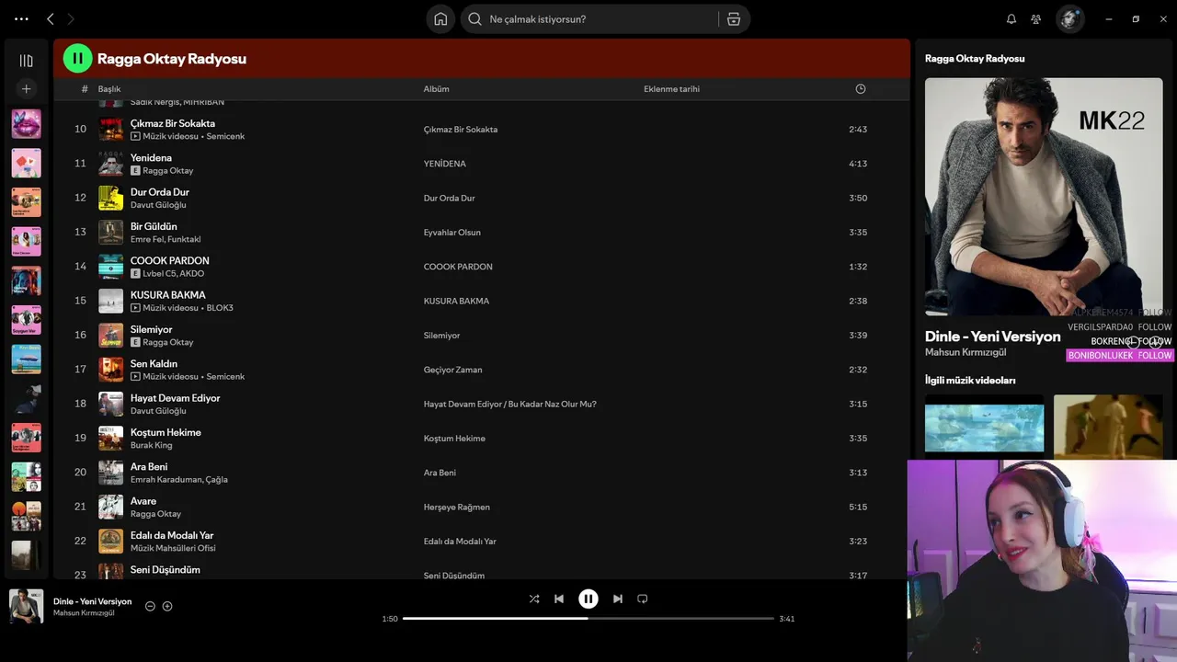Screen dimensions: 1177x662
Task: Add song using the plus circle icon
Action: pos(167,606)
